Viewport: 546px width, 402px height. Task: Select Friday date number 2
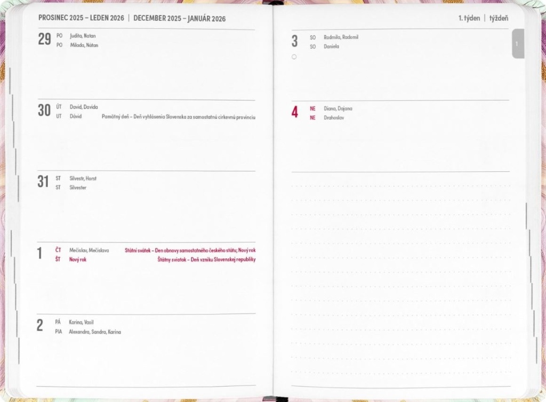[x=40, y=326]
